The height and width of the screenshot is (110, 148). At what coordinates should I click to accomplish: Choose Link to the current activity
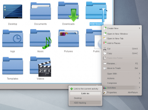point(85,89)
